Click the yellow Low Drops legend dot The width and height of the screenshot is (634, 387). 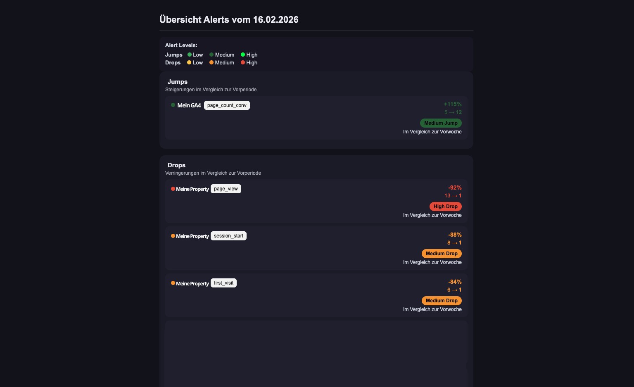[189, 62]
